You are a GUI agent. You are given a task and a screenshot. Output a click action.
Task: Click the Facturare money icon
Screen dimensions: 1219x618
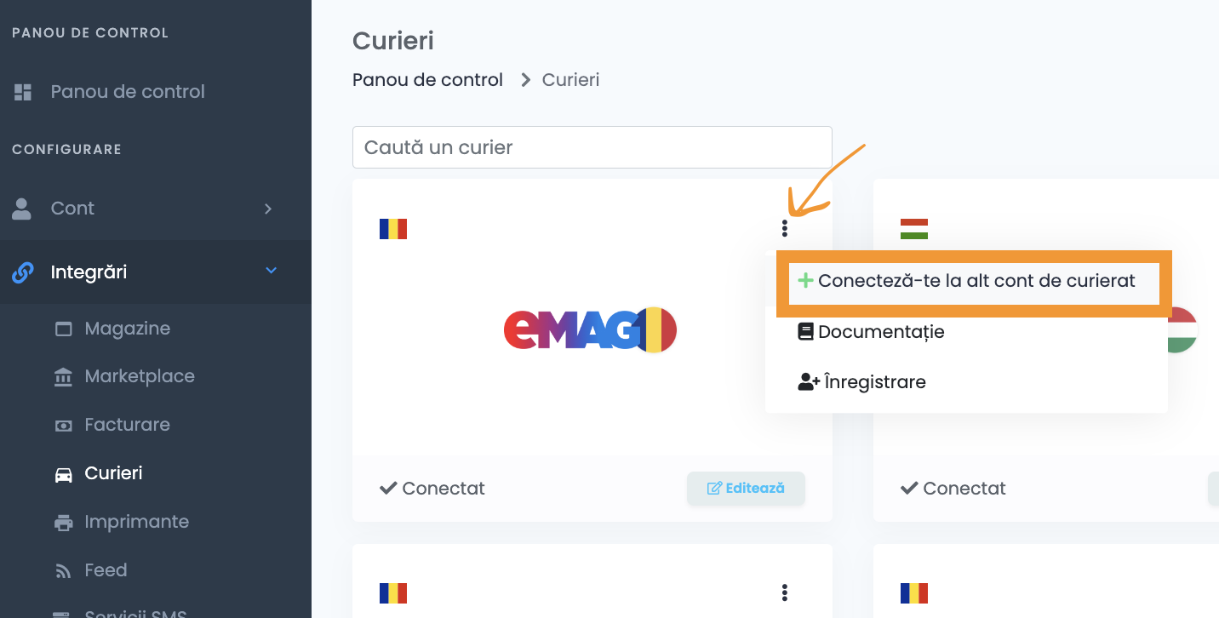(64, 425)
